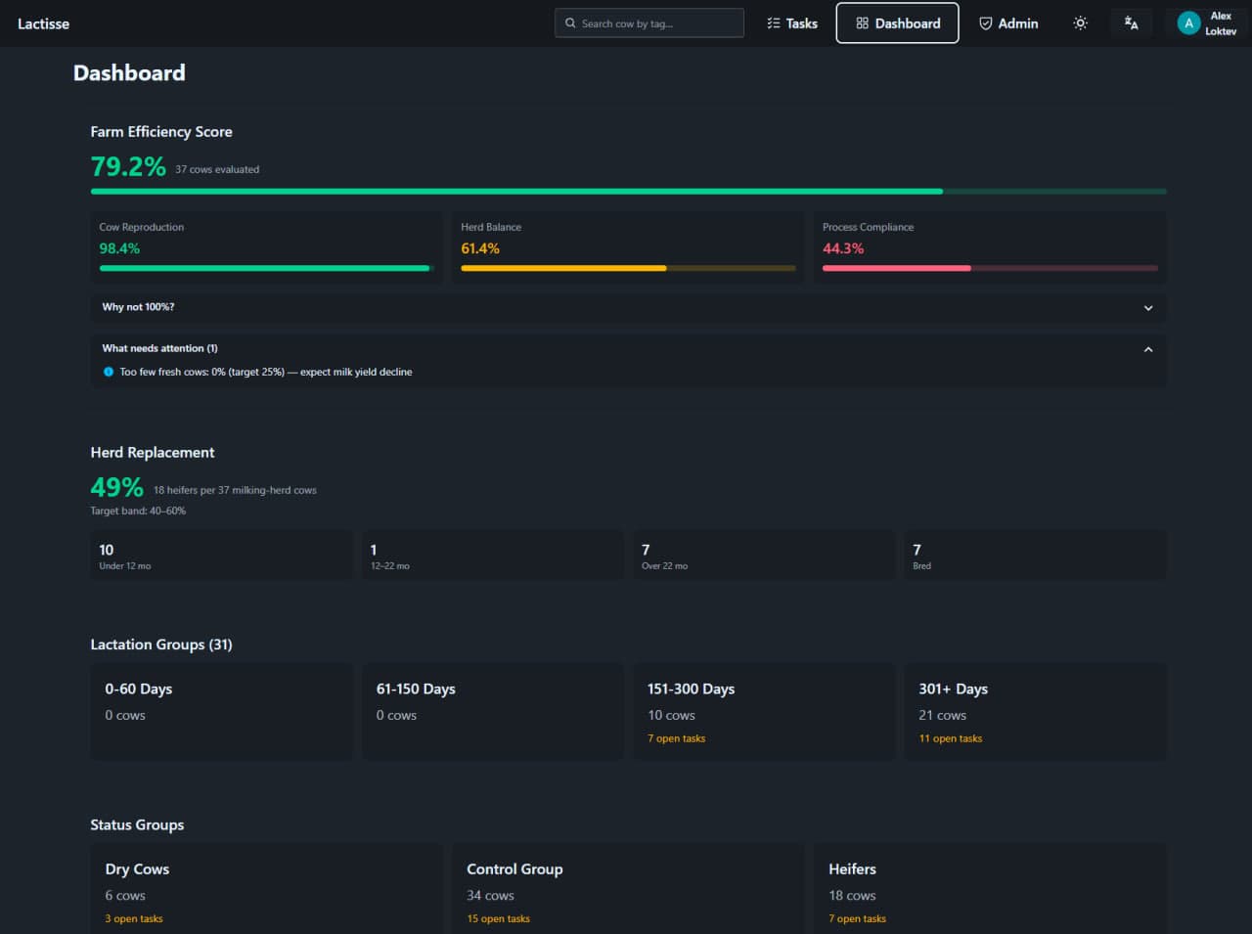The width and height of the screenshot is (1252, 934).
Task: Click the Cow Reproduction green progress bar
Action: tap(266, 268)
